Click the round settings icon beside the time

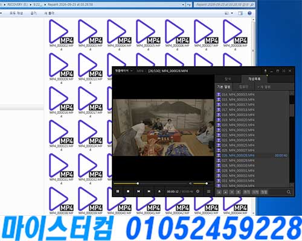click(x=198, y=192)
